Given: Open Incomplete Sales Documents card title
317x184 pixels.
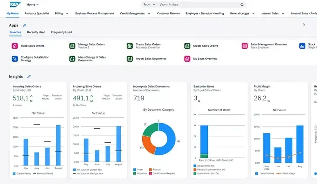Looking at the screenshot, I should [x=151, y=86].
